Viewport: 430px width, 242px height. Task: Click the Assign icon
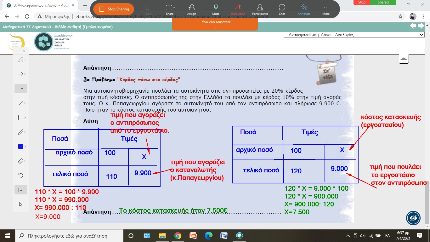click(x=192, y=9)
